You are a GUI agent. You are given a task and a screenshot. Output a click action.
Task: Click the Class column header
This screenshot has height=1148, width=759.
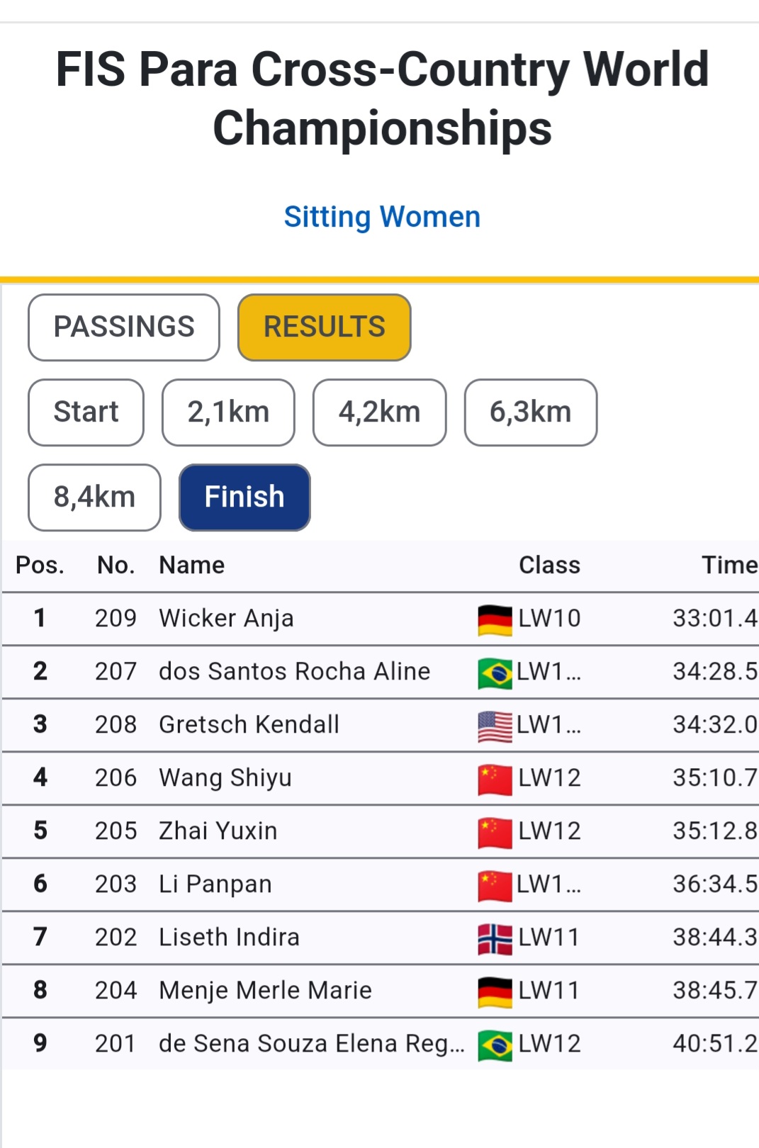pos(549,565)
